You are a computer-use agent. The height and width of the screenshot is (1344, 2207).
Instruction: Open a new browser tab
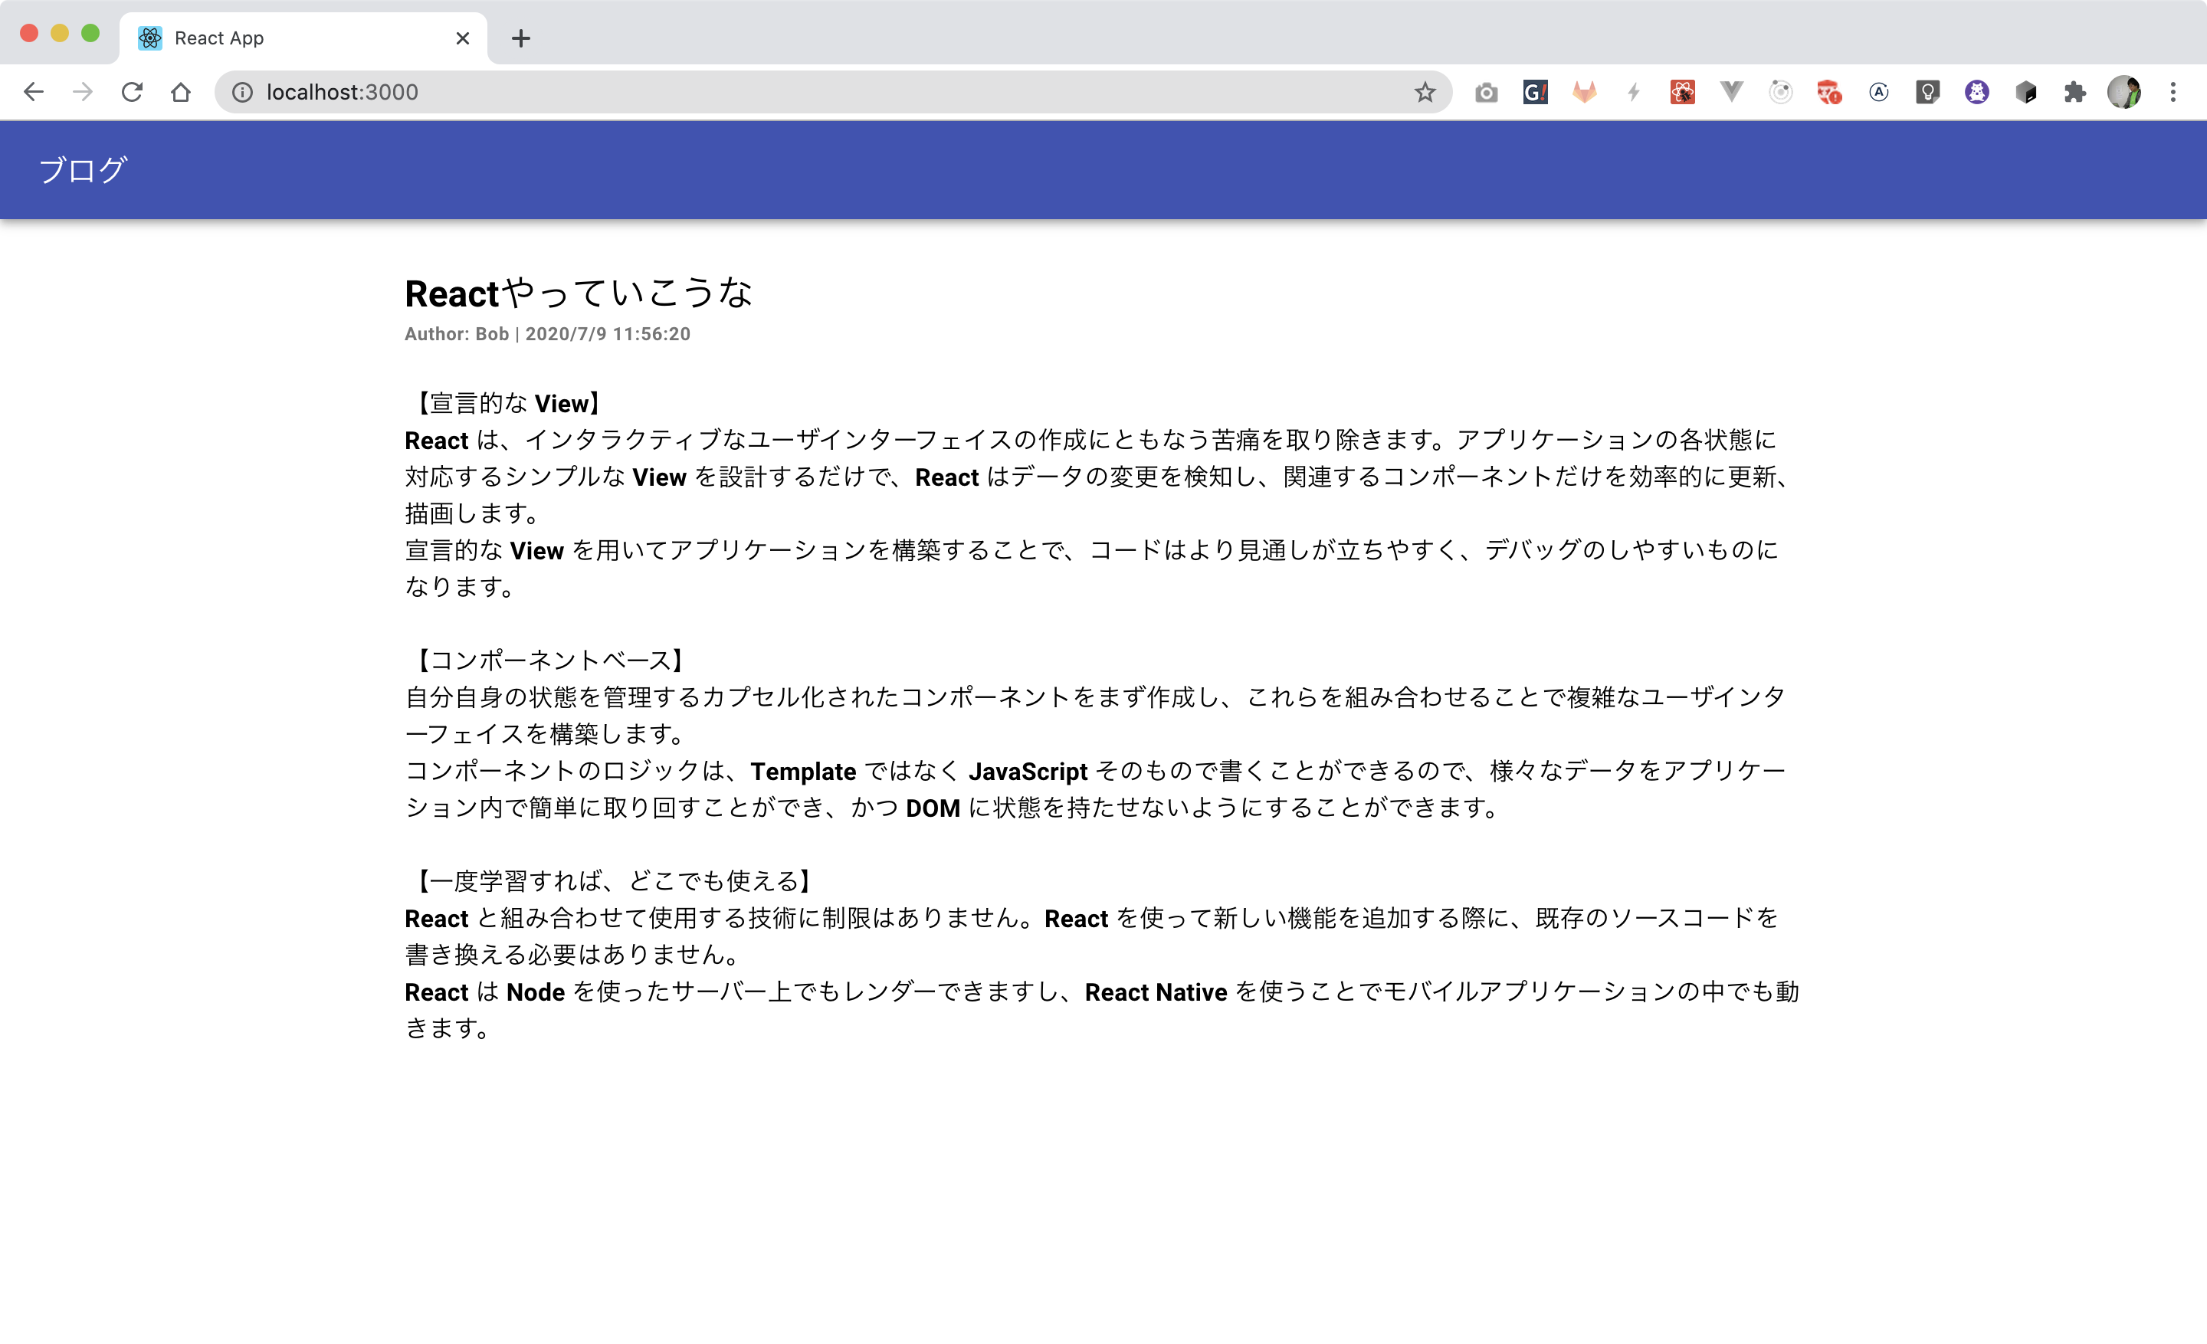(520, 38)
